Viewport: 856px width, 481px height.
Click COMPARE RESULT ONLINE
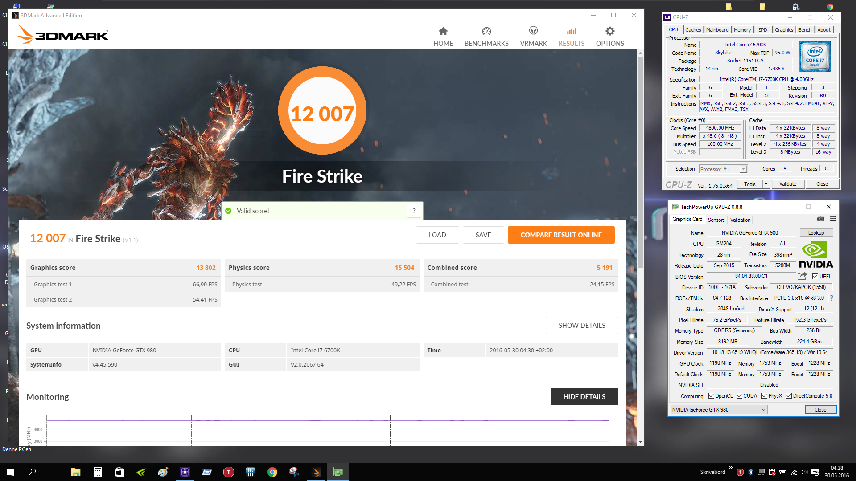pos(561,235)
